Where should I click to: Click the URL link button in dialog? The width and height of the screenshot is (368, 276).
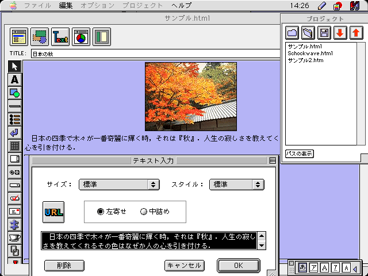tap(53, 212)
